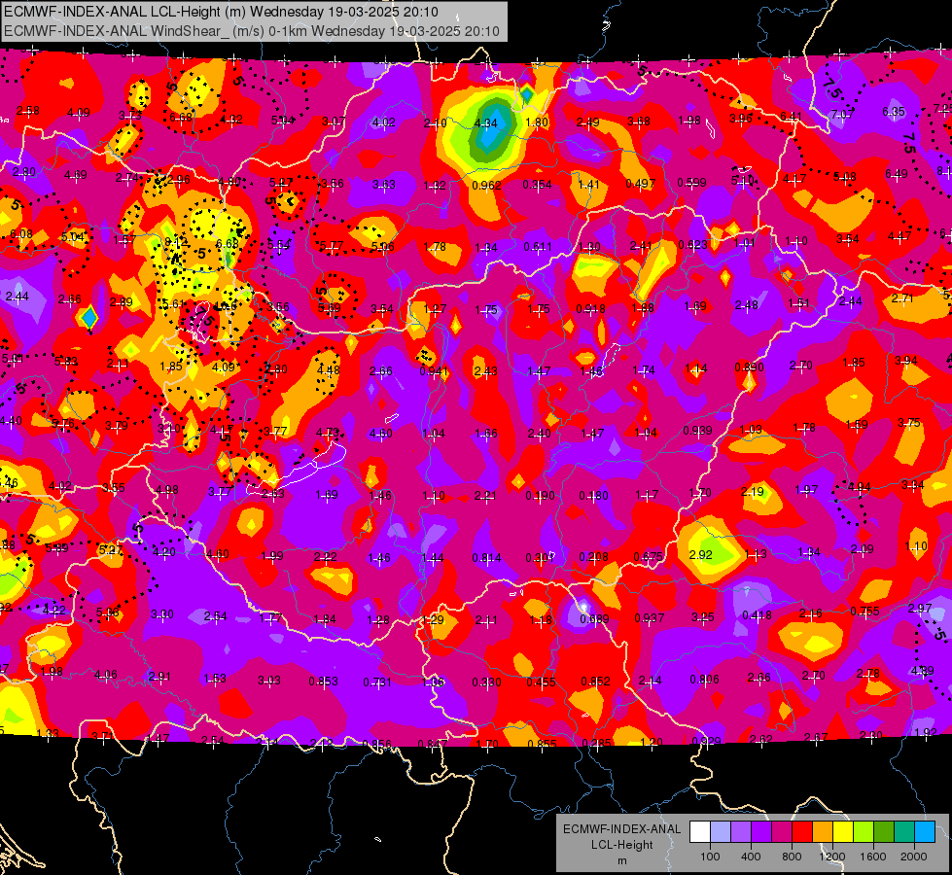
Task: Click the map value 4.34 on blue peak
Action: coord(485,123)
